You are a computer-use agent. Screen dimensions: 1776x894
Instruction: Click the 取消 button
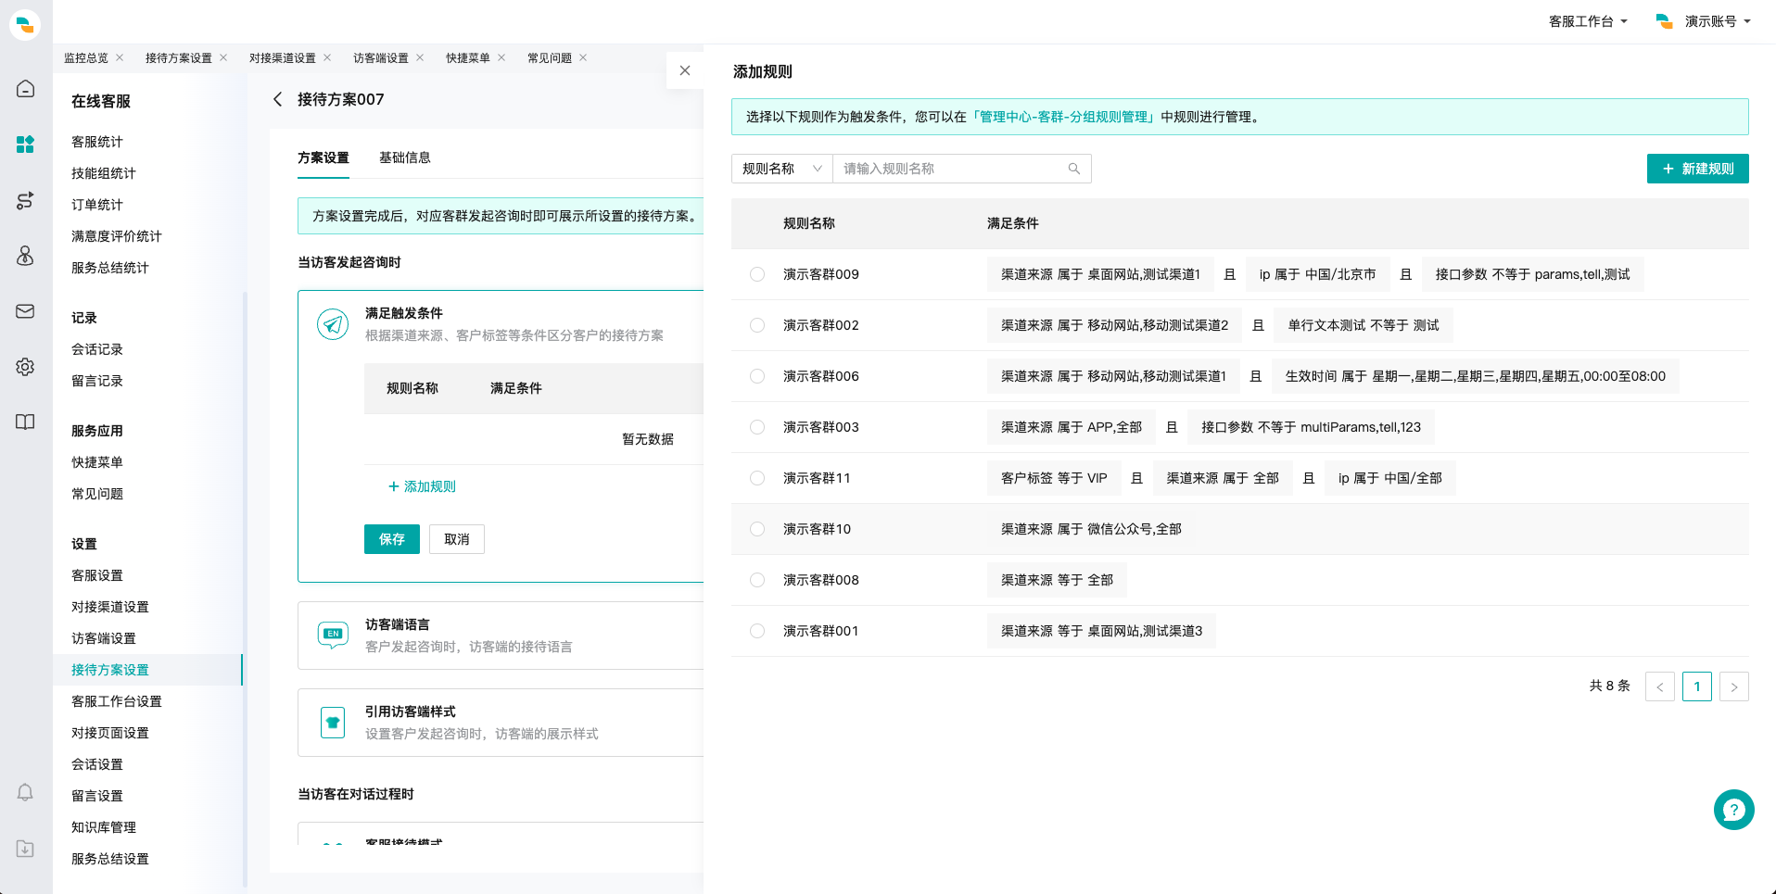457,539
